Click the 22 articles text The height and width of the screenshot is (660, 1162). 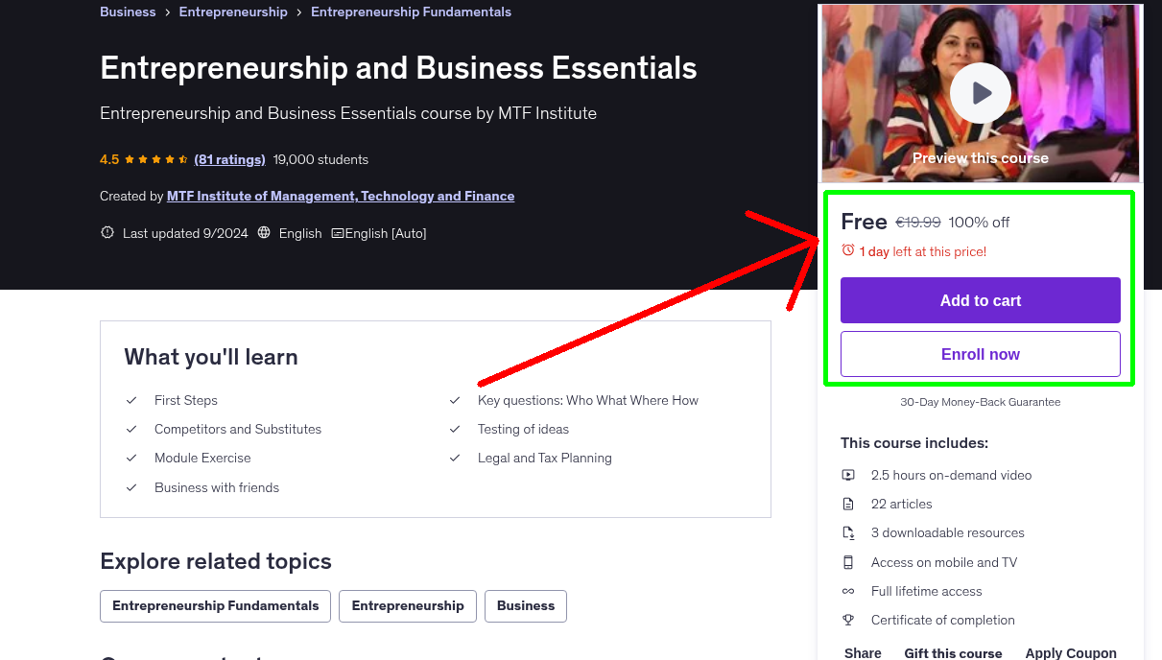901,504
